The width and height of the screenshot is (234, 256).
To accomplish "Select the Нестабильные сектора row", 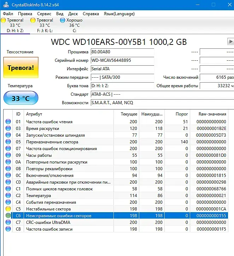I will (x=116, y=209).
